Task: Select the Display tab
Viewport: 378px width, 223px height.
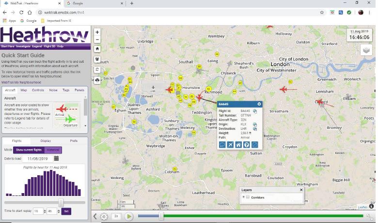Action: [46, 141]
